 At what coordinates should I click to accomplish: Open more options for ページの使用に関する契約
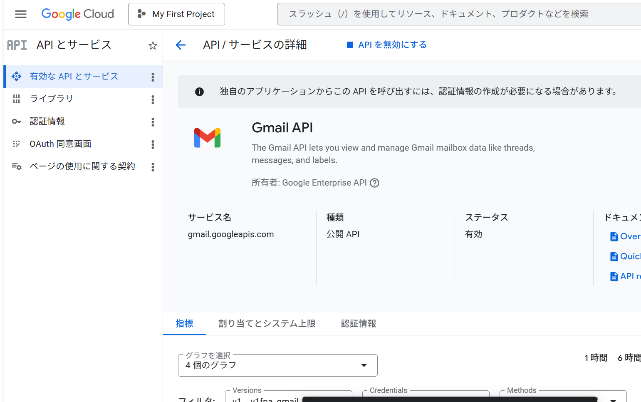(x=153, y=167)
